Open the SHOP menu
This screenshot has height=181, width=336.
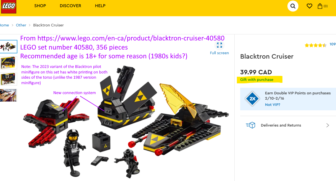click(40, 6)
